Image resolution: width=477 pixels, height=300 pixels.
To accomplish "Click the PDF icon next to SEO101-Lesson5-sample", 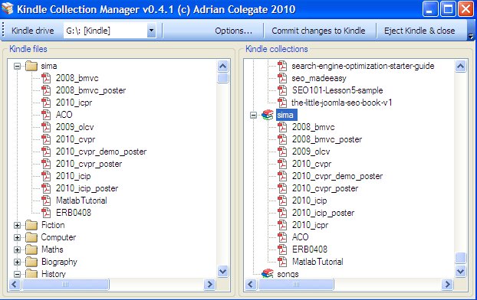I will coord(282,90).
